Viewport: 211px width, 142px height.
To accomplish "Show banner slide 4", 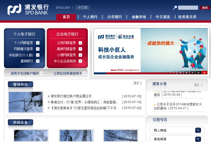I will pos(192,73).
